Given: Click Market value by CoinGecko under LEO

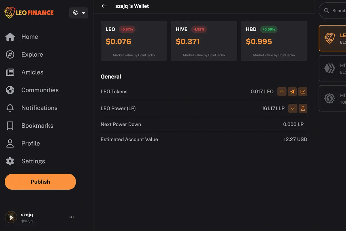Looking at the screenshot, I should coord(134,55).
